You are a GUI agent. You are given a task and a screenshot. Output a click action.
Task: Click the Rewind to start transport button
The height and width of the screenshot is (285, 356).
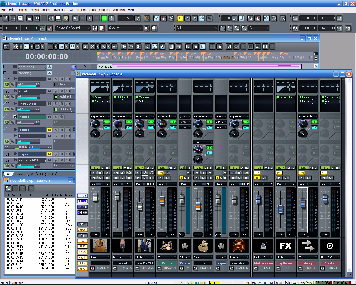coord(75,18)
